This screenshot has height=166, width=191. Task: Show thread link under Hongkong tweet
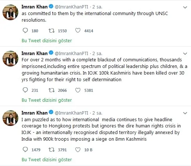click(x=47, y=160)
